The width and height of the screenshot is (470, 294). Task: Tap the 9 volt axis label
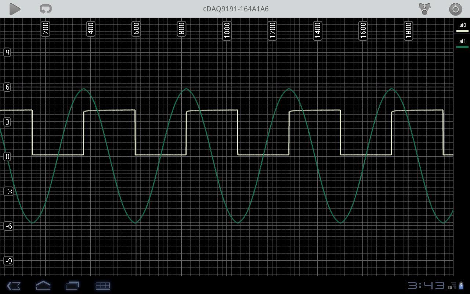pos(7,53)
